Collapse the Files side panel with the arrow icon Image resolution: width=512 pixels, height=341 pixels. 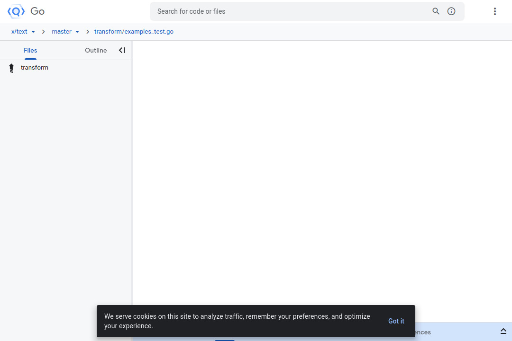pos(122,50)
